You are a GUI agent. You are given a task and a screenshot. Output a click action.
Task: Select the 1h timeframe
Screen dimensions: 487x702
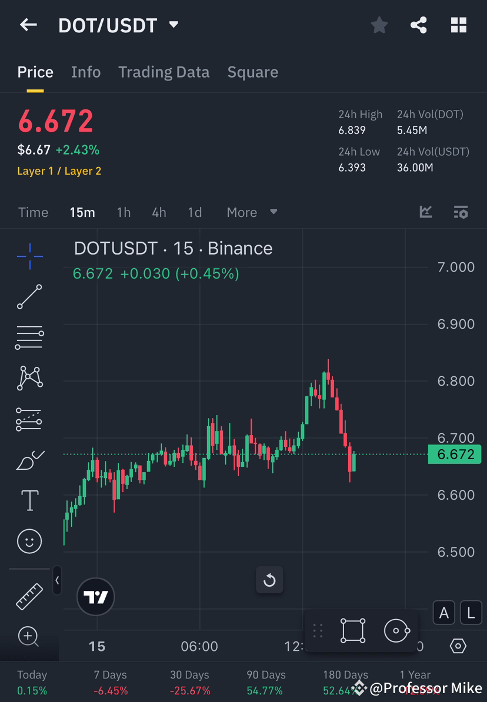(x=124, y=212)
